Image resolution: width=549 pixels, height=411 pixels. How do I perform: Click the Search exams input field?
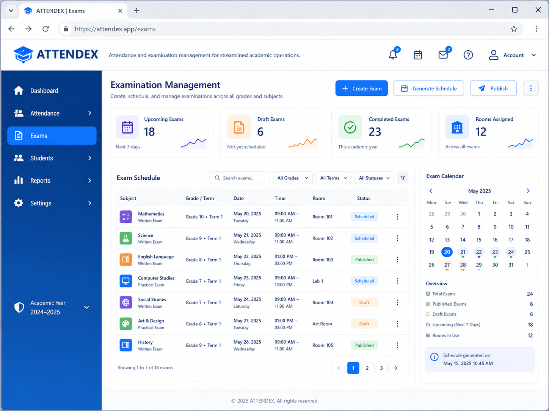pos(240,178)
